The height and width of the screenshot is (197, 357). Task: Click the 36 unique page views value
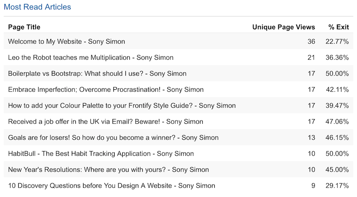tap(311, 41)
